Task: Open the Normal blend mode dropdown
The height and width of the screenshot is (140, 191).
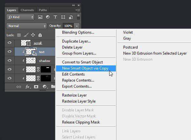Action: pos(27,26)
